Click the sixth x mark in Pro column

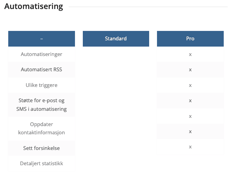[190, 132]
